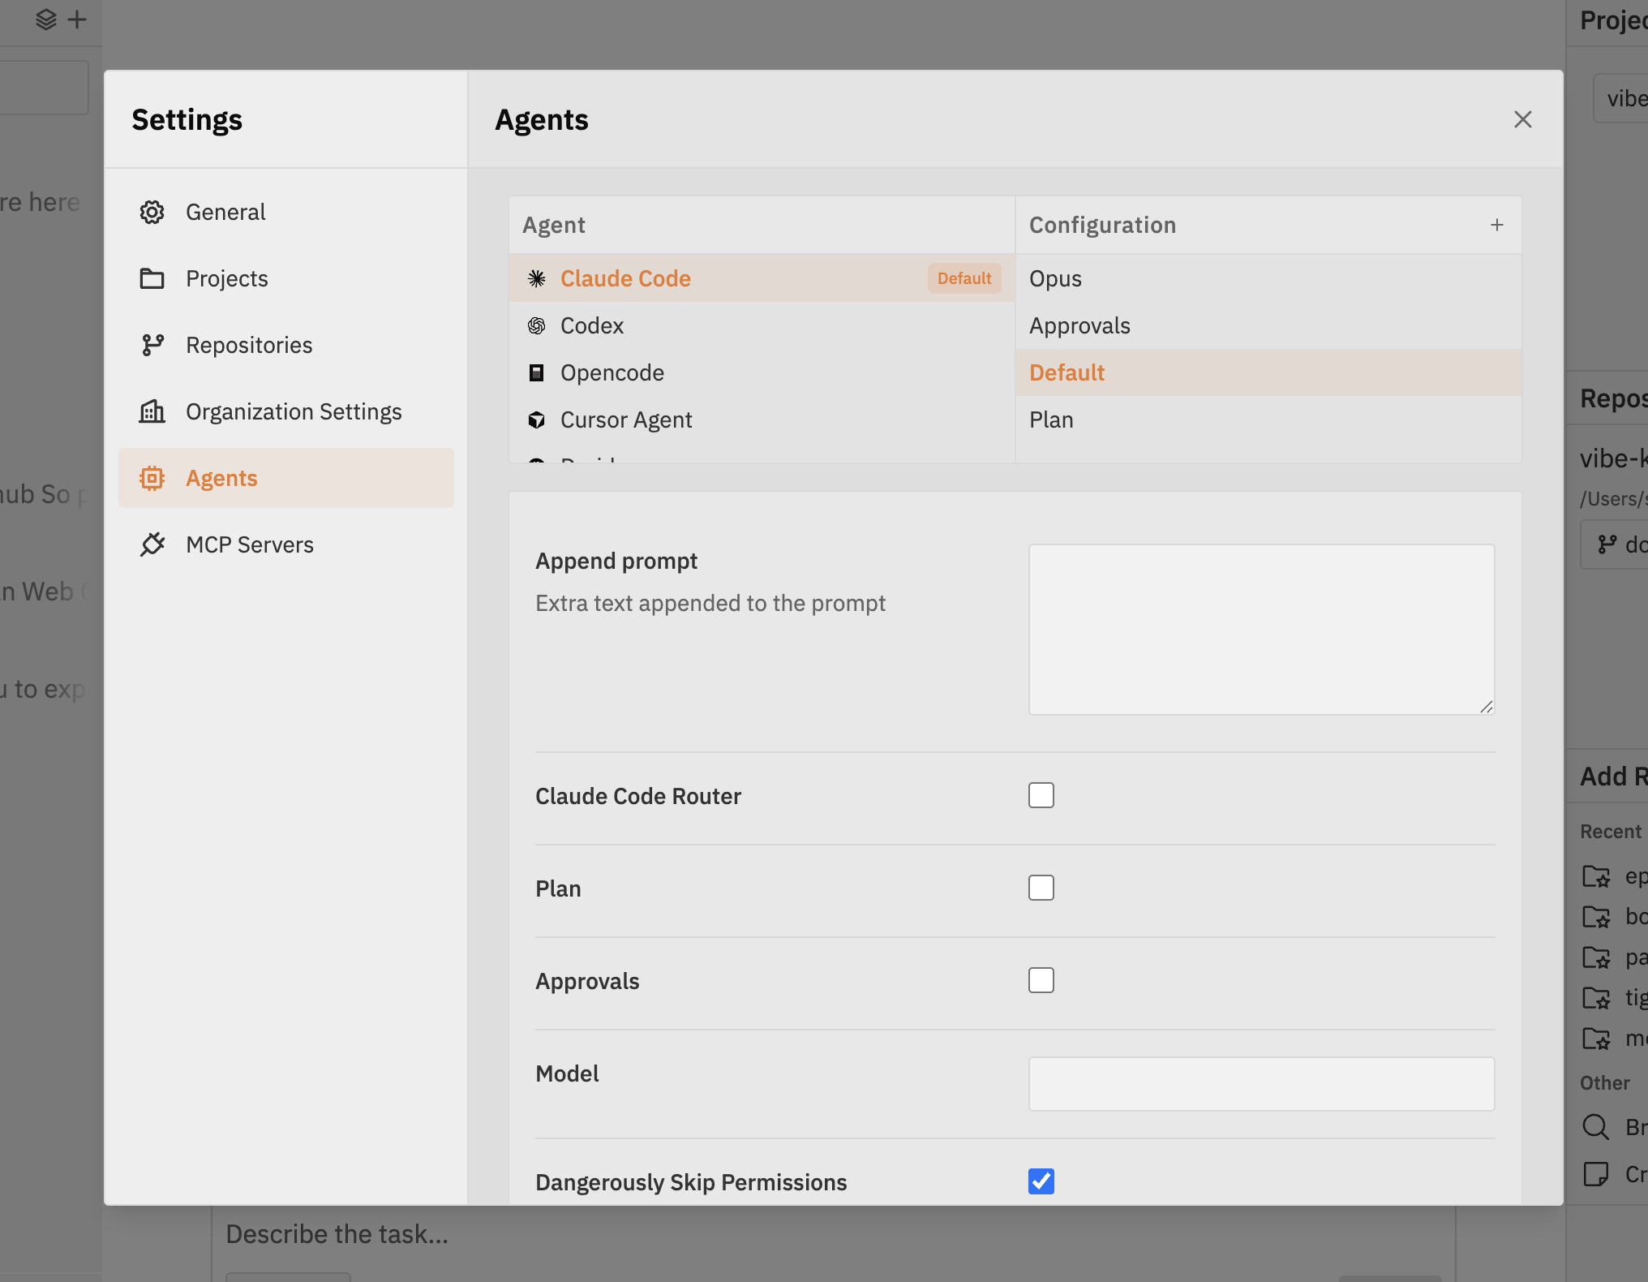This screenshot has height=1282, width=1648.
Task: Click the Organization Settings building icon
Action: [152, 411]
